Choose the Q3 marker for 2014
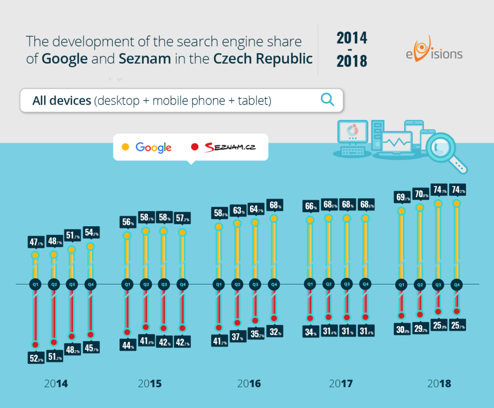The height and width of the screenshot is (408, 494). pyautogui.click(x=72, y=284)
